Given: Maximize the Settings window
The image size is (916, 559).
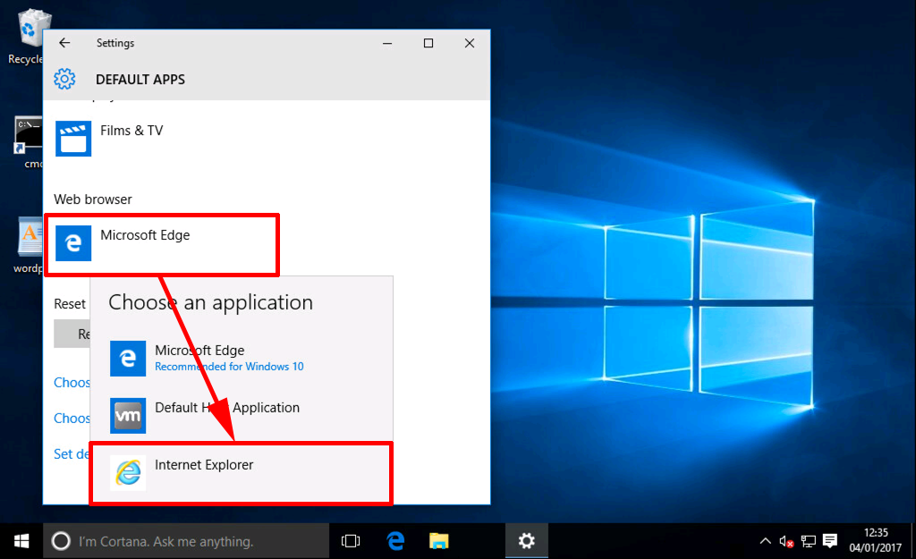Looking at the screenshot, I should point(428,43).
